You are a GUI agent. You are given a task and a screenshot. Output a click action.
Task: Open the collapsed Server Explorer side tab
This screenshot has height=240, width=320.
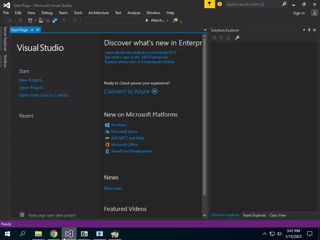[x=5, y=38]
